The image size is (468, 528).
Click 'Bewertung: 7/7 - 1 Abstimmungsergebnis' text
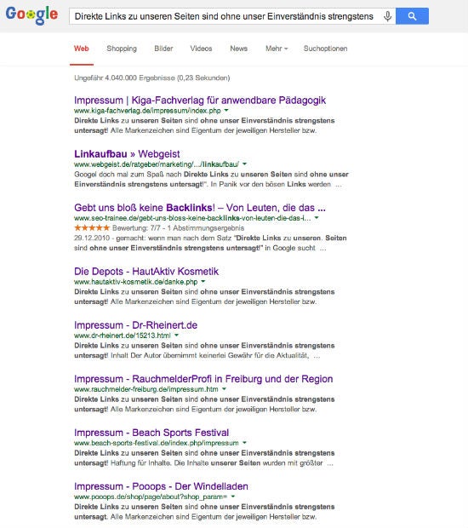[x=179, y=228]
